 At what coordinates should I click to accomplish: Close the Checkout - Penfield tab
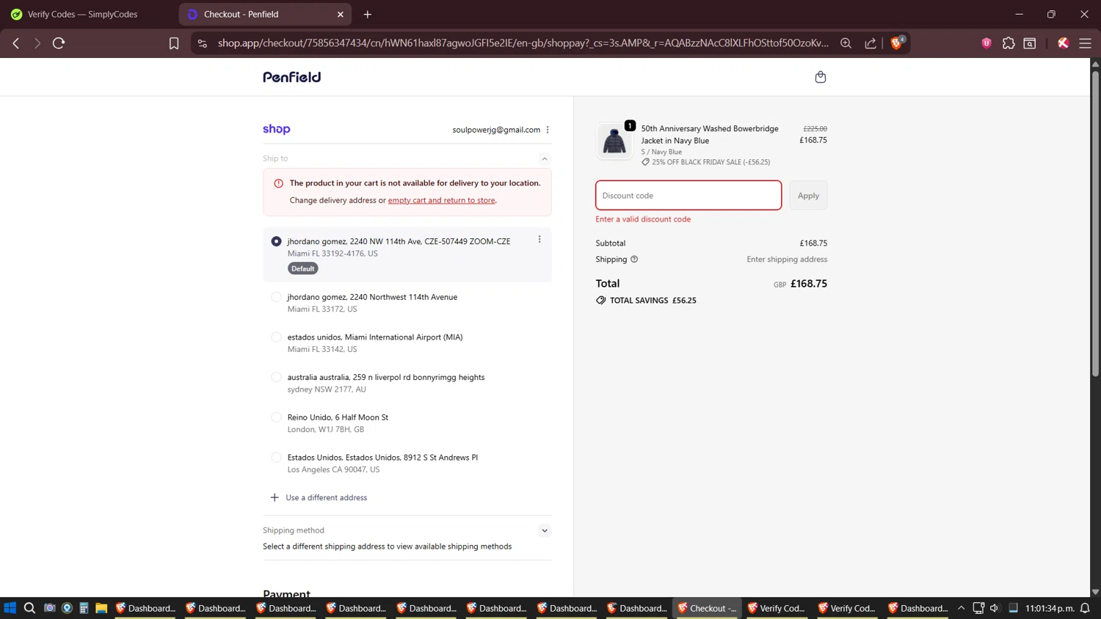[341, 14]
